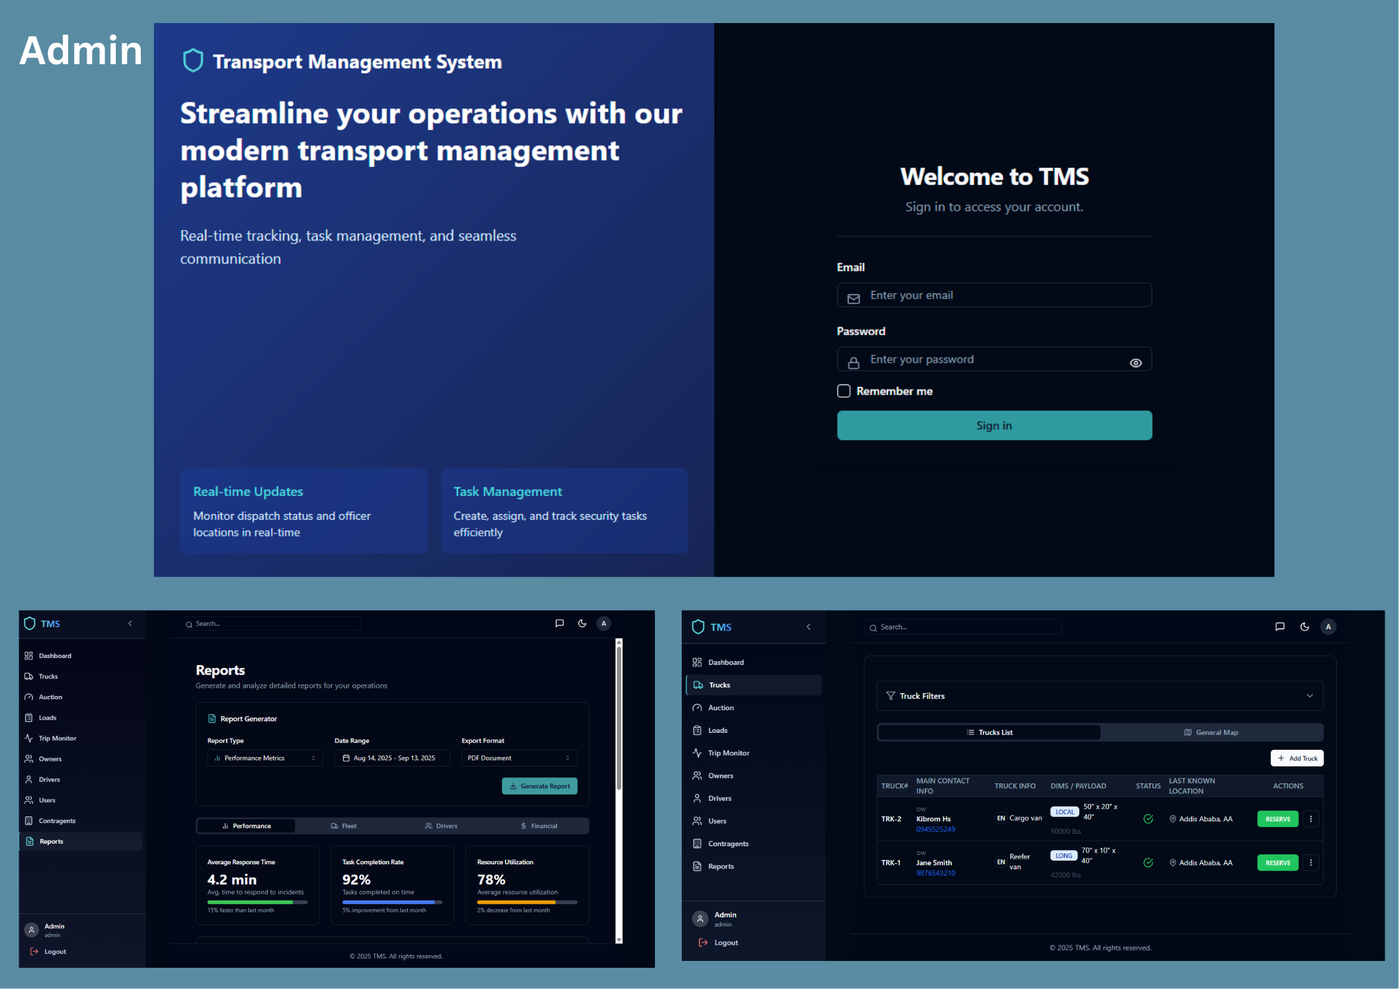Click Logout icon in Trucks sidebar
1399x989 pixels.
pyautogui.click(x=703, y=942)
